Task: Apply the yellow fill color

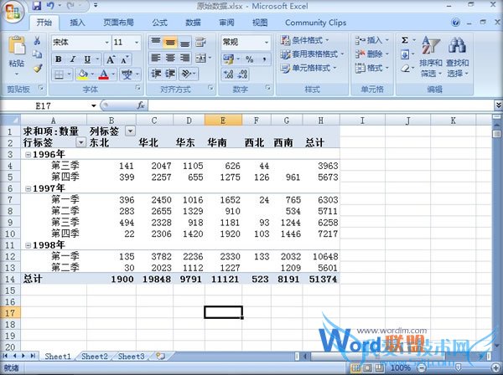Action: [x=82, y=74]
